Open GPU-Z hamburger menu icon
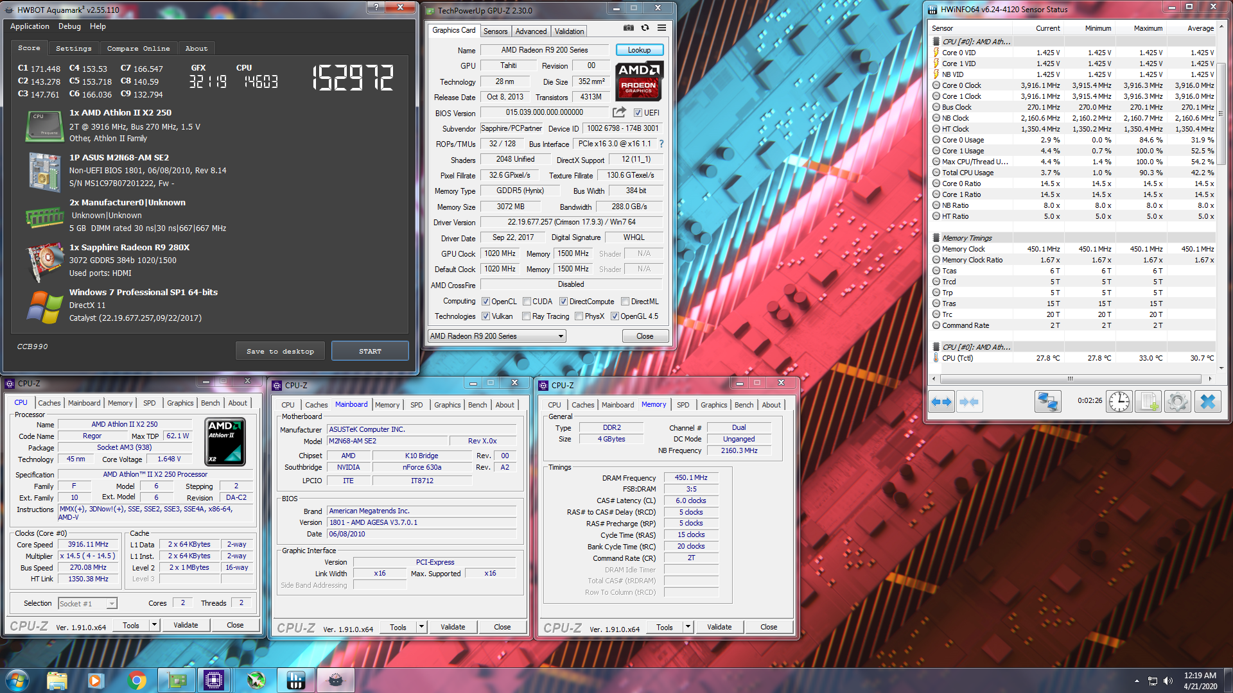 click(661, 28)
